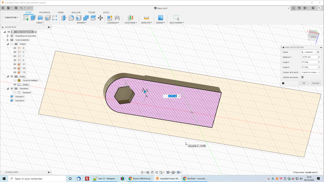The height and width of the screenshot is (182, 324).
Task: Click the Create Sketch tool icon
Action: click(x=26, y=18)
